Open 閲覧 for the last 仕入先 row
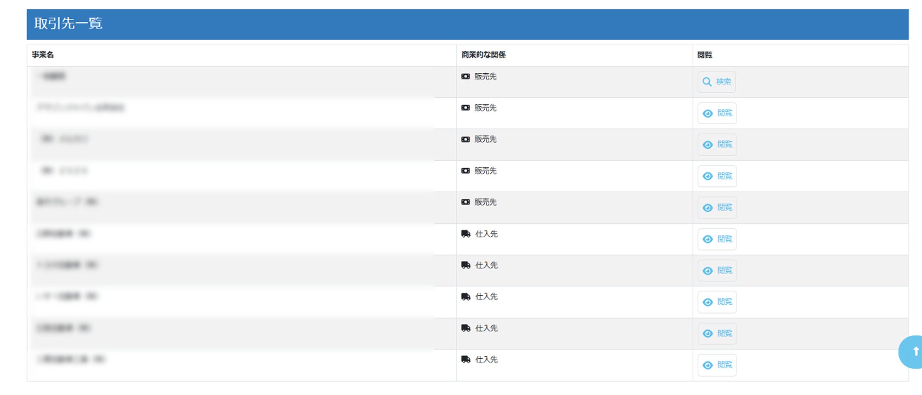This screenshot has width=922, height=395. pyautogui.click(x=717, y=365)
